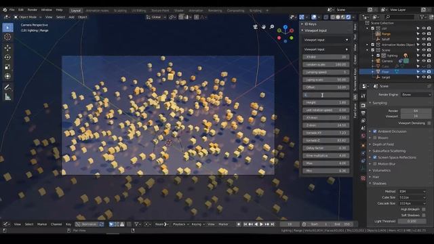Activate the Move tool

(x=7, y=48)
